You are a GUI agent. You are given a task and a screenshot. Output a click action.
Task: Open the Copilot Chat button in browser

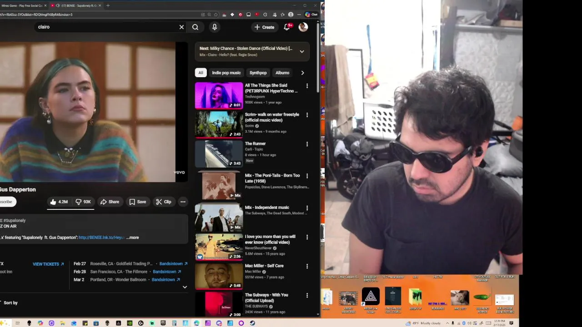311,15
